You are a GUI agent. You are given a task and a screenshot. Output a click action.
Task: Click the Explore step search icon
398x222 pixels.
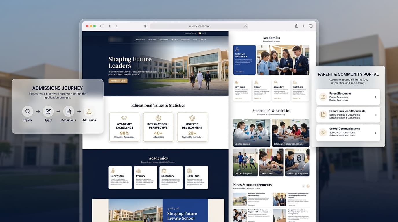point(27,111)
